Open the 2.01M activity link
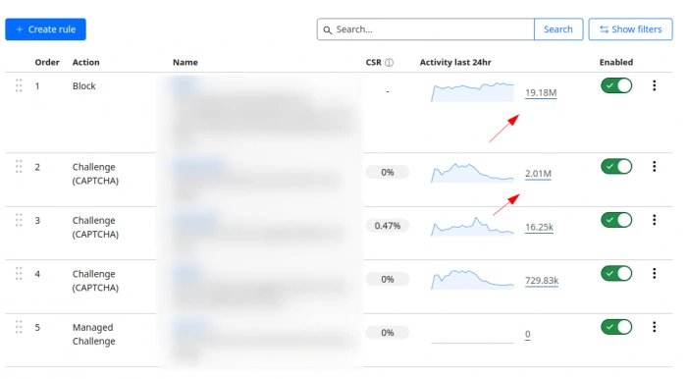The width and height of the screenshot is (687, 379). click(x=538, y=174)
